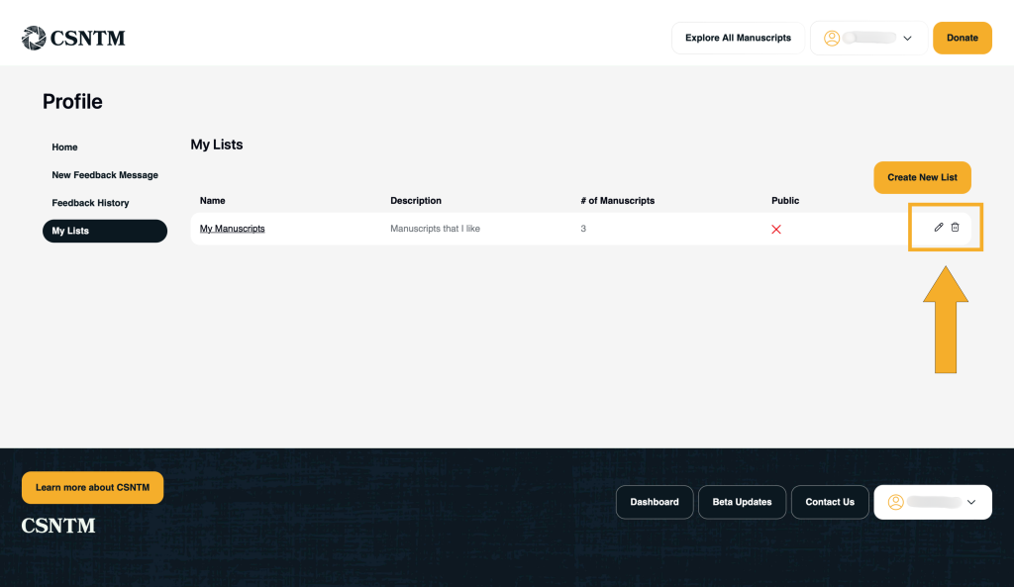1014x587 pixels.
Task: Click Learn more about CSNTM button
Action: click(x=92, y=487)
